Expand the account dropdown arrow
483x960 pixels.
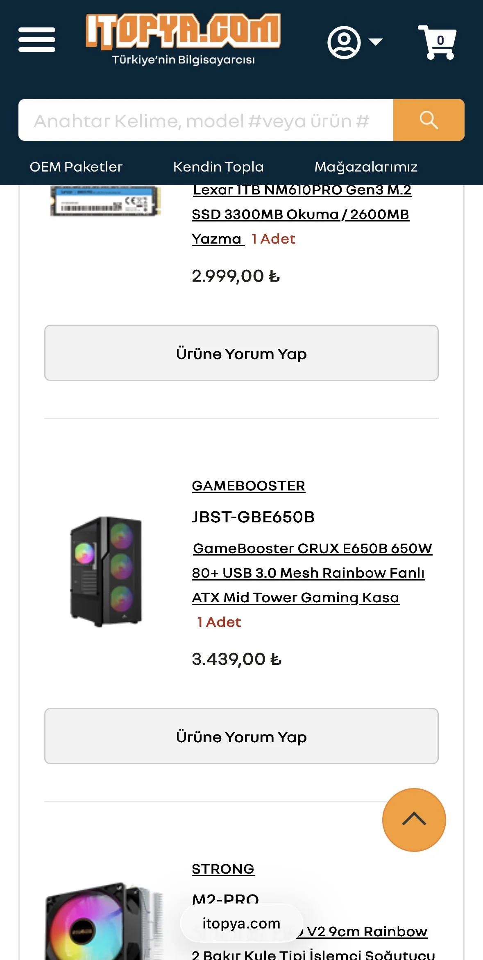pyautogui.click(x=376, y=42)
